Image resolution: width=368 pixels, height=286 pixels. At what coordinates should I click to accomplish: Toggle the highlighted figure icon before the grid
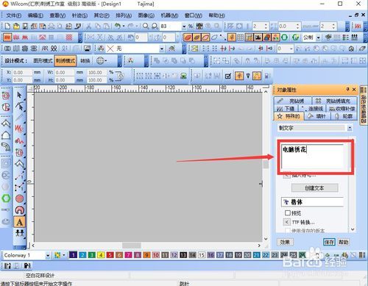232,37
